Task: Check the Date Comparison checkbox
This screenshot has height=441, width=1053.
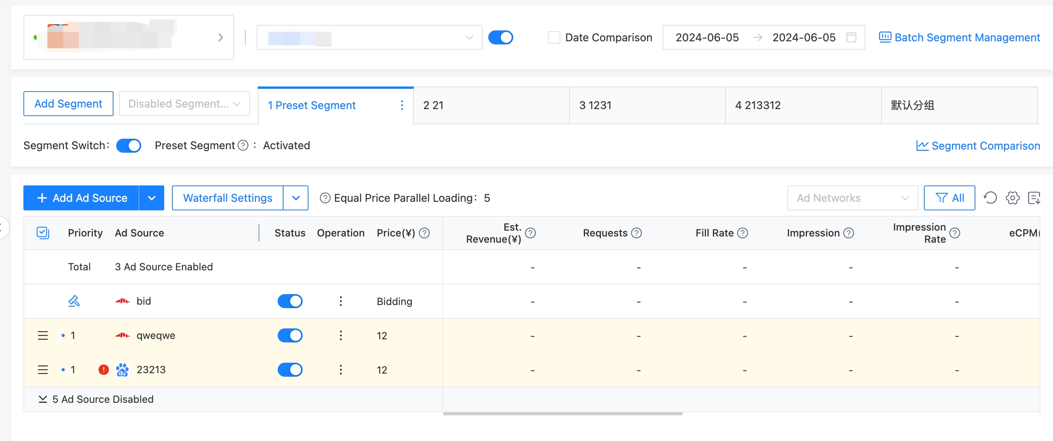Action: pyautogui.click(x=554, y=37)
